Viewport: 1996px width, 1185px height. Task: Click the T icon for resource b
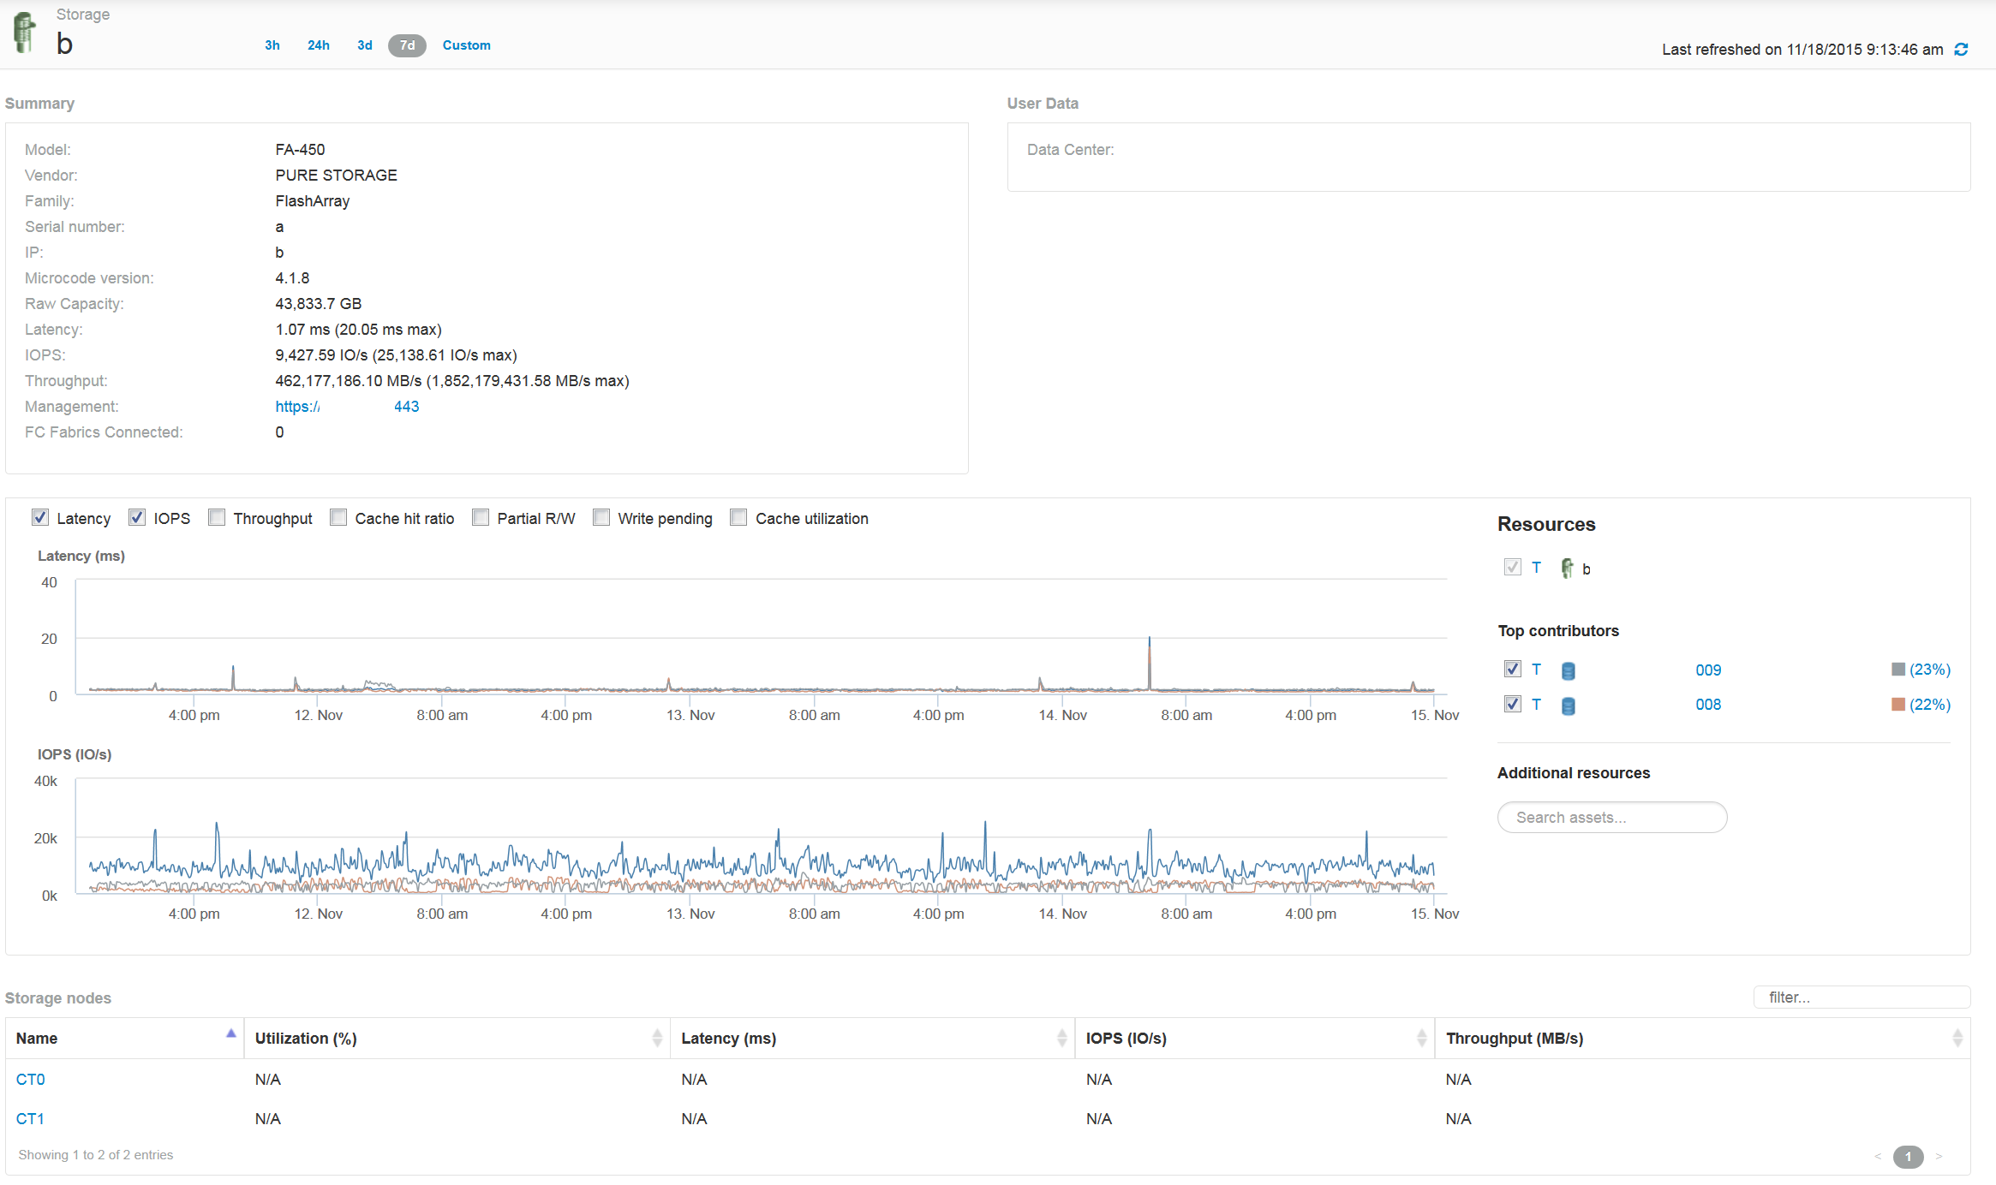tap(1536, 568)
